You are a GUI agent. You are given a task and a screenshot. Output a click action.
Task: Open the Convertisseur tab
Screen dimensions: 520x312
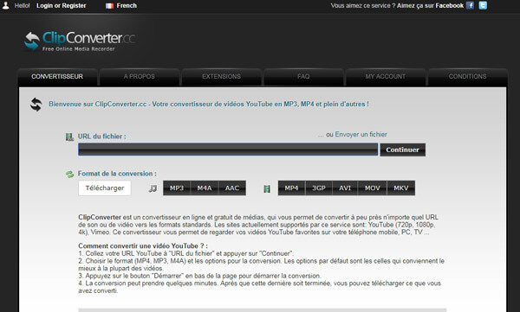(57, 77)
